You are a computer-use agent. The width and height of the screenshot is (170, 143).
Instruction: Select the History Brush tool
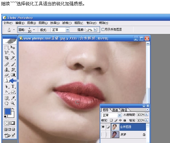pyautogui.click(x=13, y=70)
